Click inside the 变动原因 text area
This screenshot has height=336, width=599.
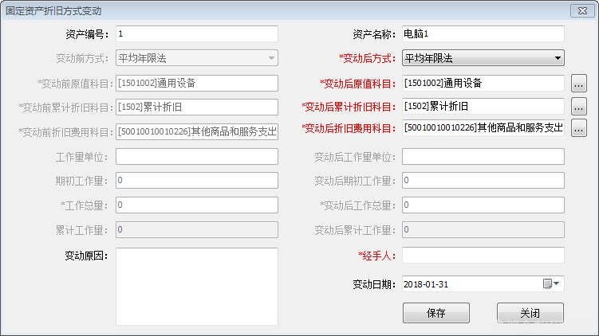coord(196,287)
